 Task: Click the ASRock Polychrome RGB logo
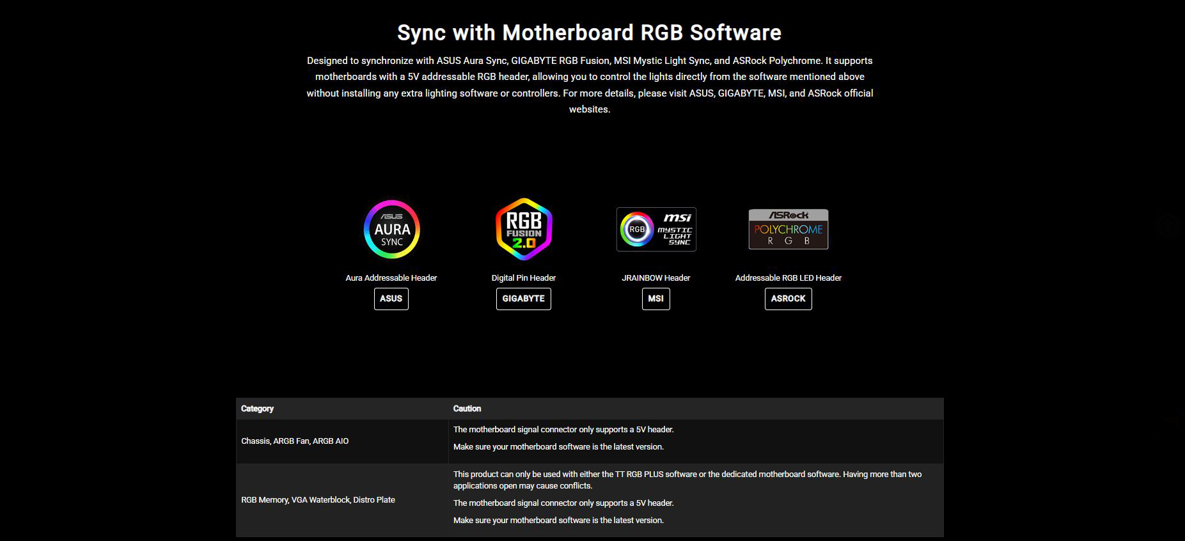pos(788,229)
